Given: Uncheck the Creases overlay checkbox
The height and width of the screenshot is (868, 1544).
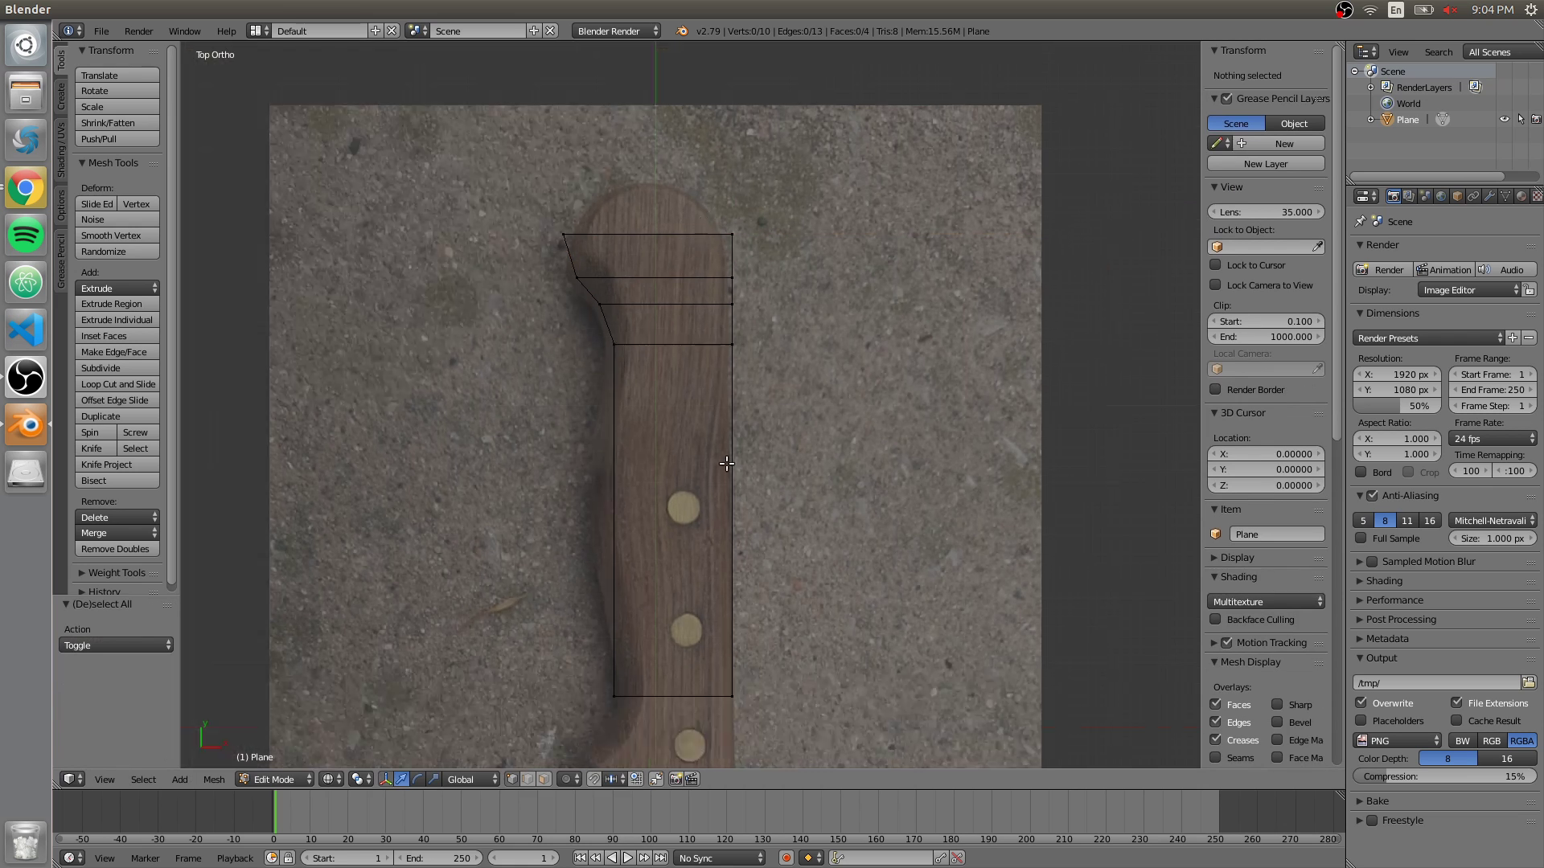Looking at the screenshot, I should click(x=1216, y=739).
